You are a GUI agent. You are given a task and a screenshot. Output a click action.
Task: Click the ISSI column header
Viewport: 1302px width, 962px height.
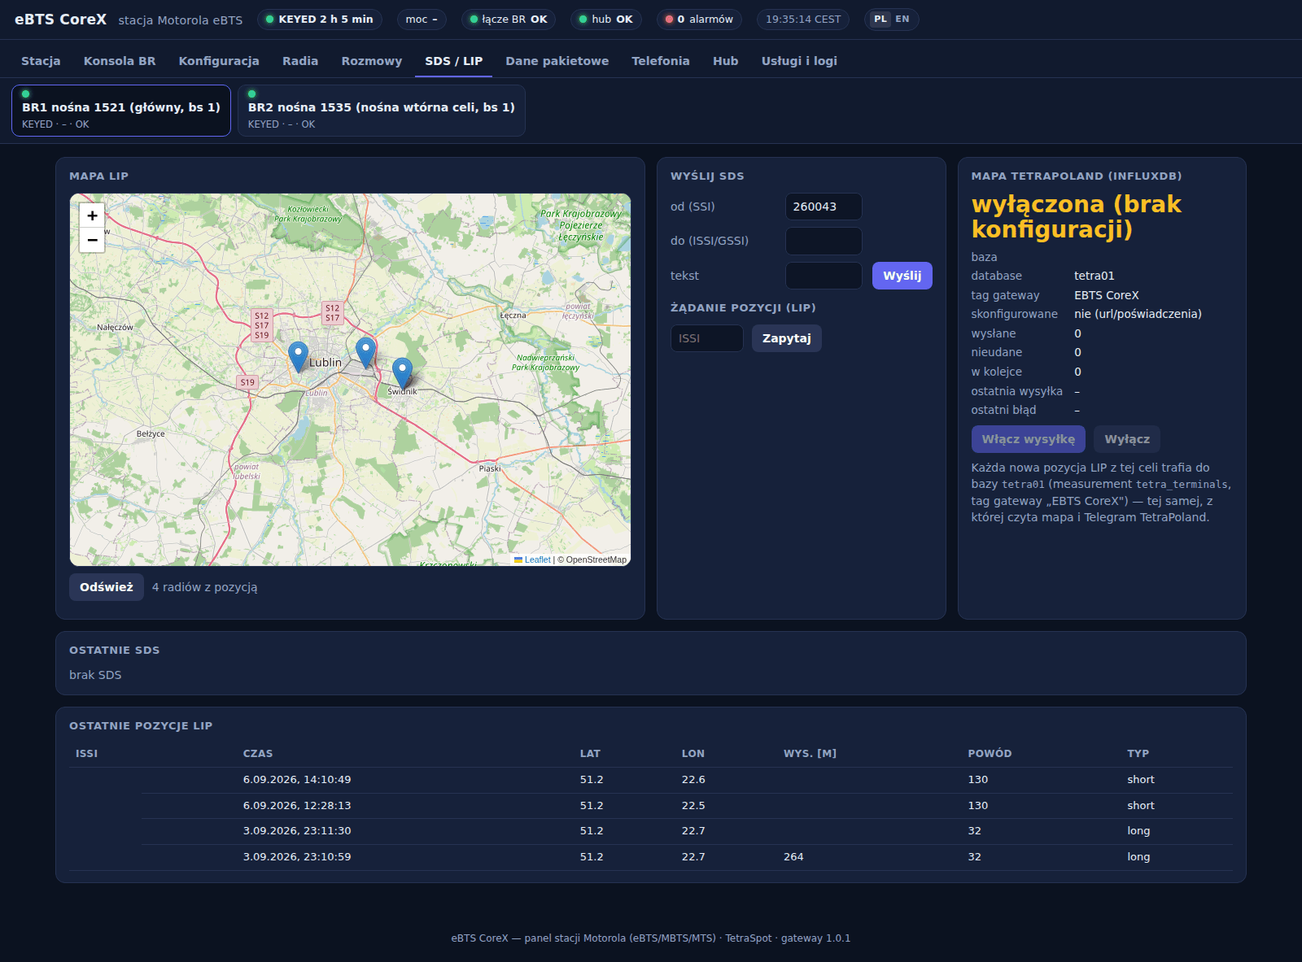click(x=87, y=754)
